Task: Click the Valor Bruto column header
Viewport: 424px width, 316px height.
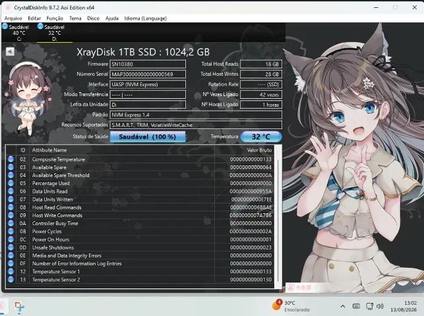Action: (259, 150)
